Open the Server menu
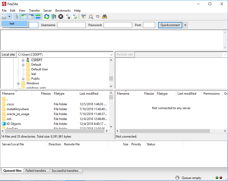This screenshot has width=228, height=181. [48, 11]
